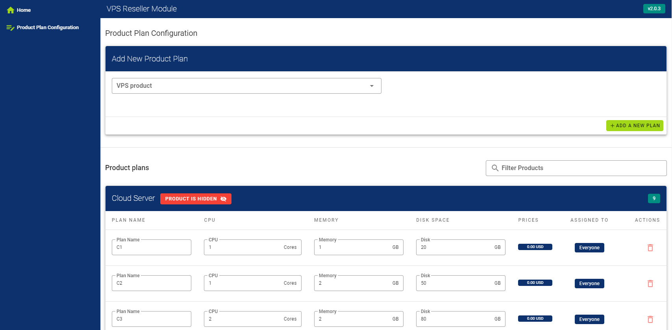Click the Product Plan Configuration edit icon
Viewport: 672px width, 330px height.
click(11, 28)
